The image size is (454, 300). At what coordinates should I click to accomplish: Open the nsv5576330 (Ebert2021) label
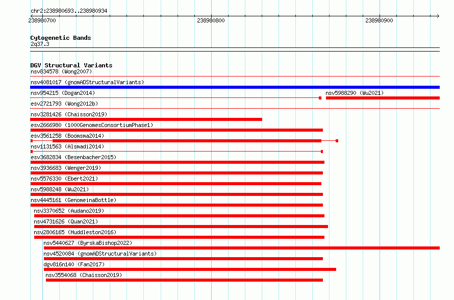pyautogui.click(x=64, y=179)
